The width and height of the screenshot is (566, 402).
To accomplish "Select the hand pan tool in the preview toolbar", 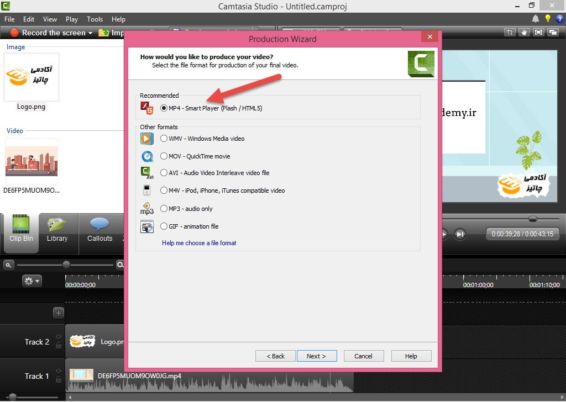I will (524, 33).
